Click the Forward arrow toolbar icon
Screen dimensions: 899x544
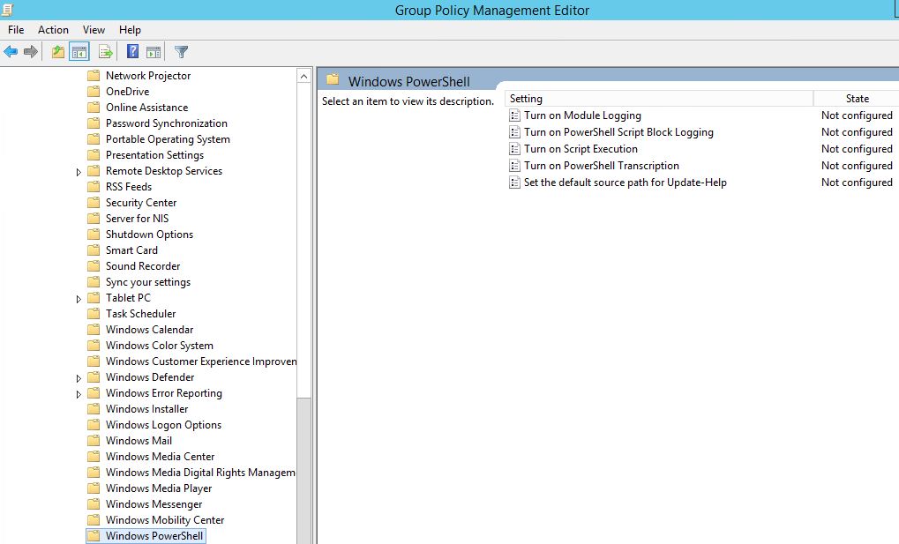click(x=30, y=52)
